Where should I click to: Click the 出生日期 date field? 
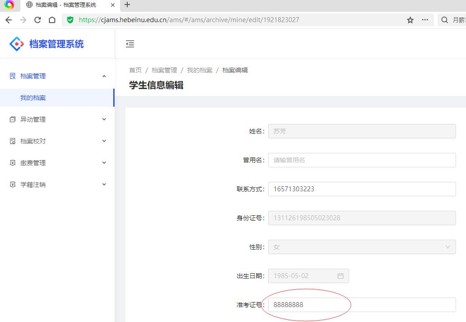(x=308, y=276)
